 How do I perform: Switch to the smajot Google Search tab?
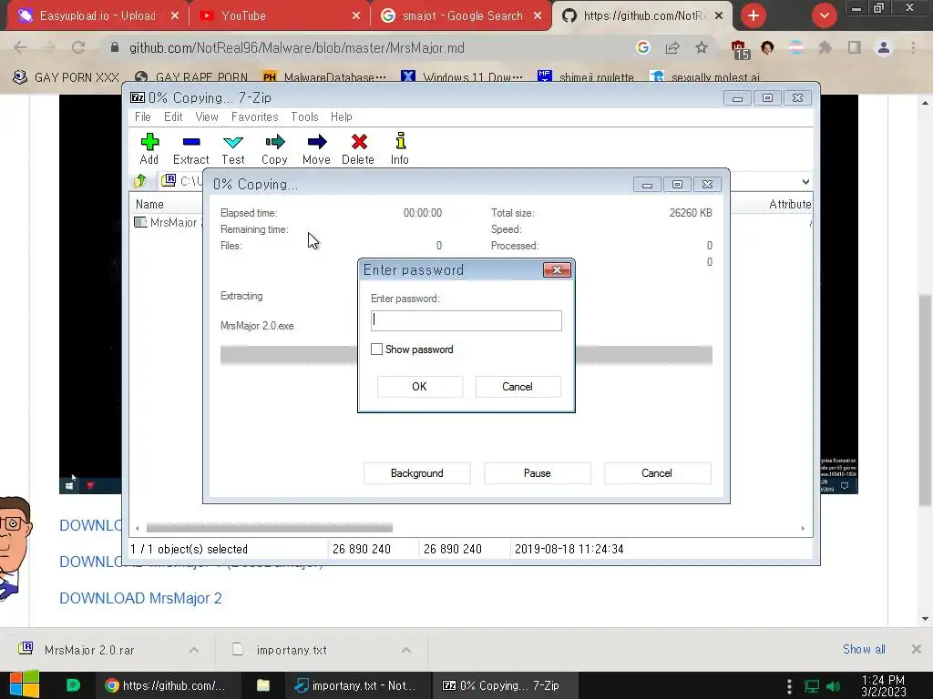(x=461, y=16)
